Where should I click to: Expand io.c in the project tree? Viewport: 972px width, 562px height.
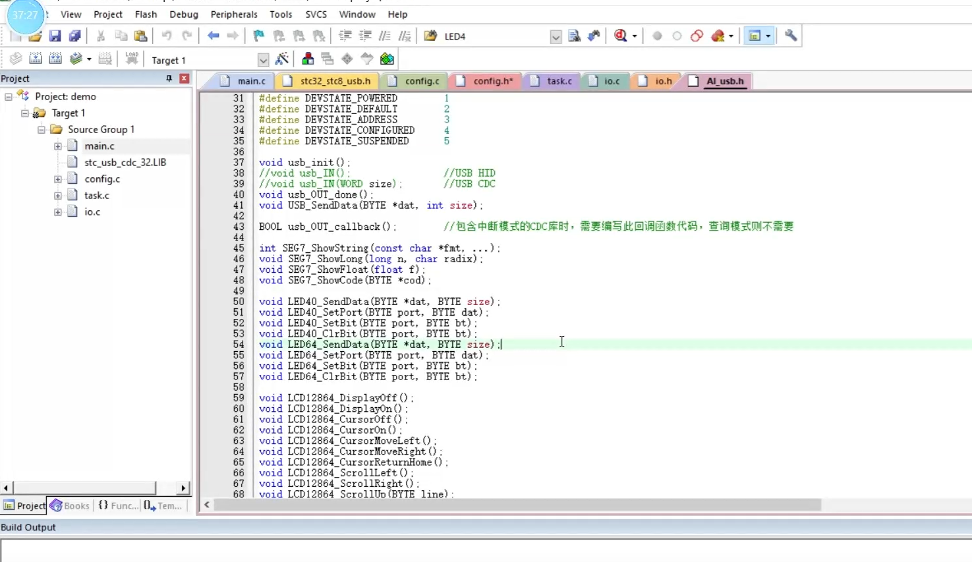(x=58, y=212)
